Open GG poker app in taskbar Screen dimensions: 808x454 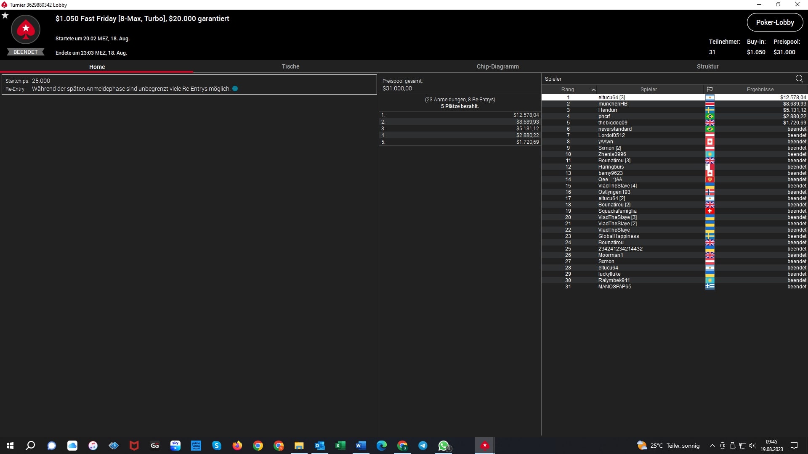(x=155, y=446)
